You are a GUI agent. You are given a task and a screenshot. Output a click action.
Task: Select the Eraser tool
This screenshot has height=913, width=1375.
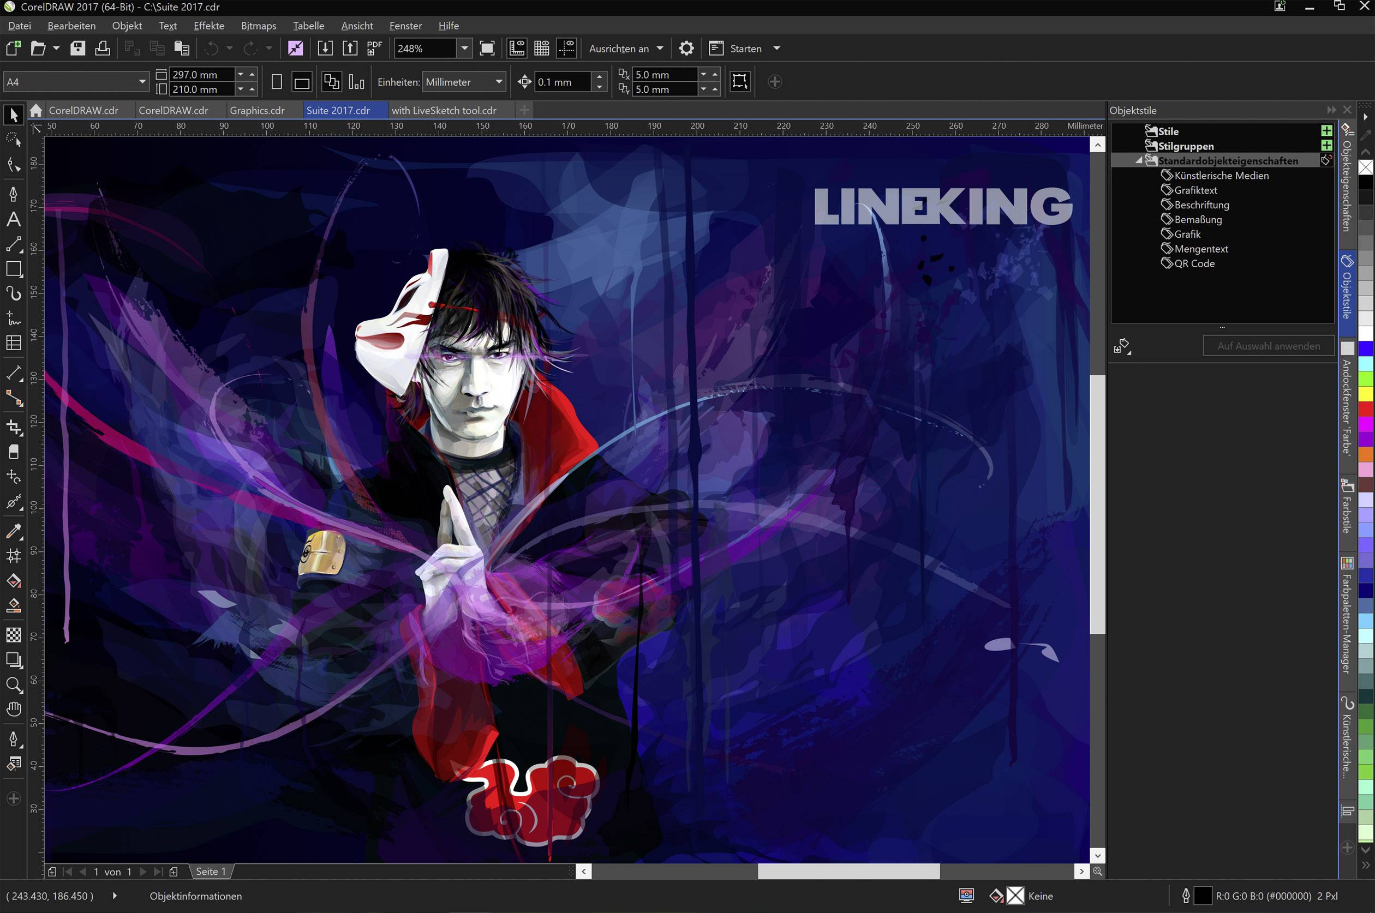click(14, 452)
